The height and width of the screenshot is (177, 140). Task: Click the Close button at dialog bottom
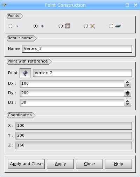pos(89,164)
